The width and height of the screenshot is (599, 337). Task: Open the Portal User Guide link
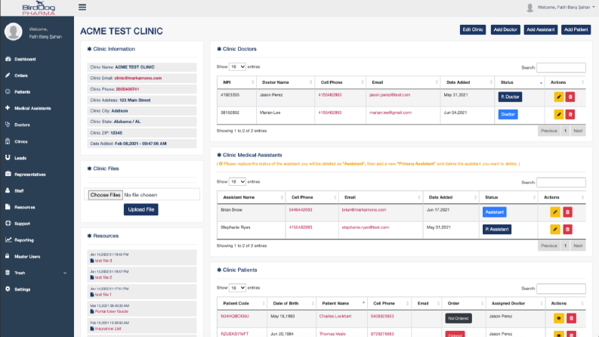click(112, 311)
